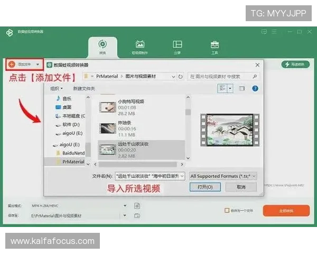Click the landscape preview thumbnail
The width and height of the screenshot is (317, 254).
(230, 130)
